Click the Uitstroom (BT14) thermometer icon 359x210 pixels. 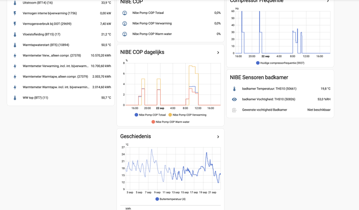click(x=15, y=3)
